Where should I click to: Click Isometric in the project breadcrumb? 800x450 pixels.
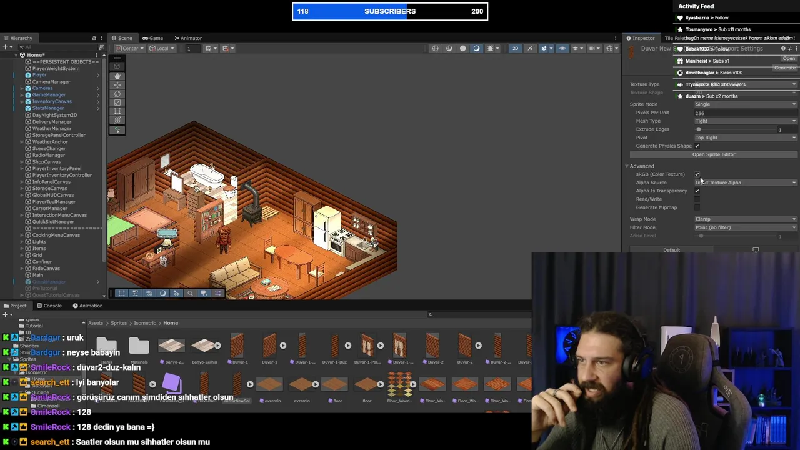[x=144, y=323]
